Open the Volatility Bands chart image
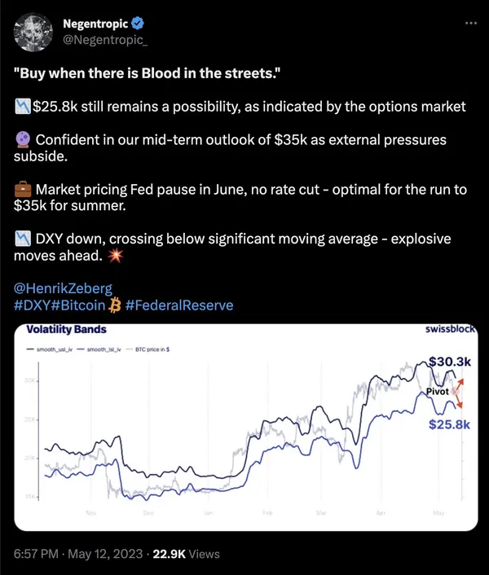 [x=244, y=424]
